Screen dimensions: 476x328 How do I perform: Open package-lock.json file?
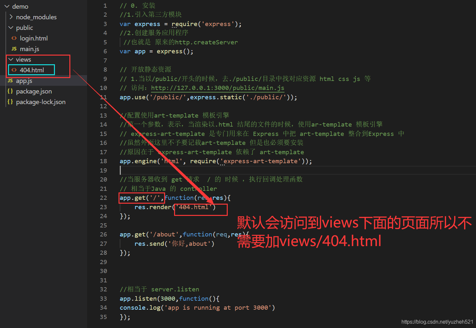click(x=41, y=102)
